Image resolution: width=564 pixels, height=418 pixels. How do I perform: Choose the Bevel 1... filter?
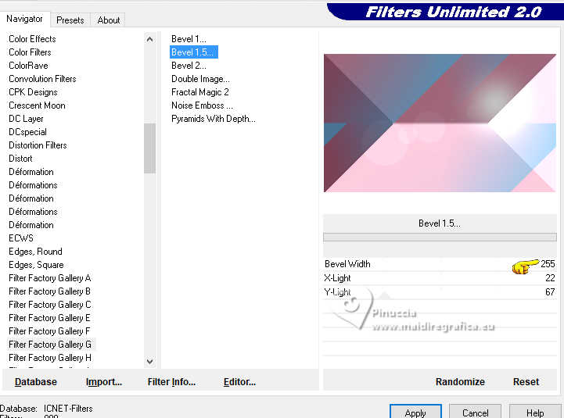coord(189,39)
